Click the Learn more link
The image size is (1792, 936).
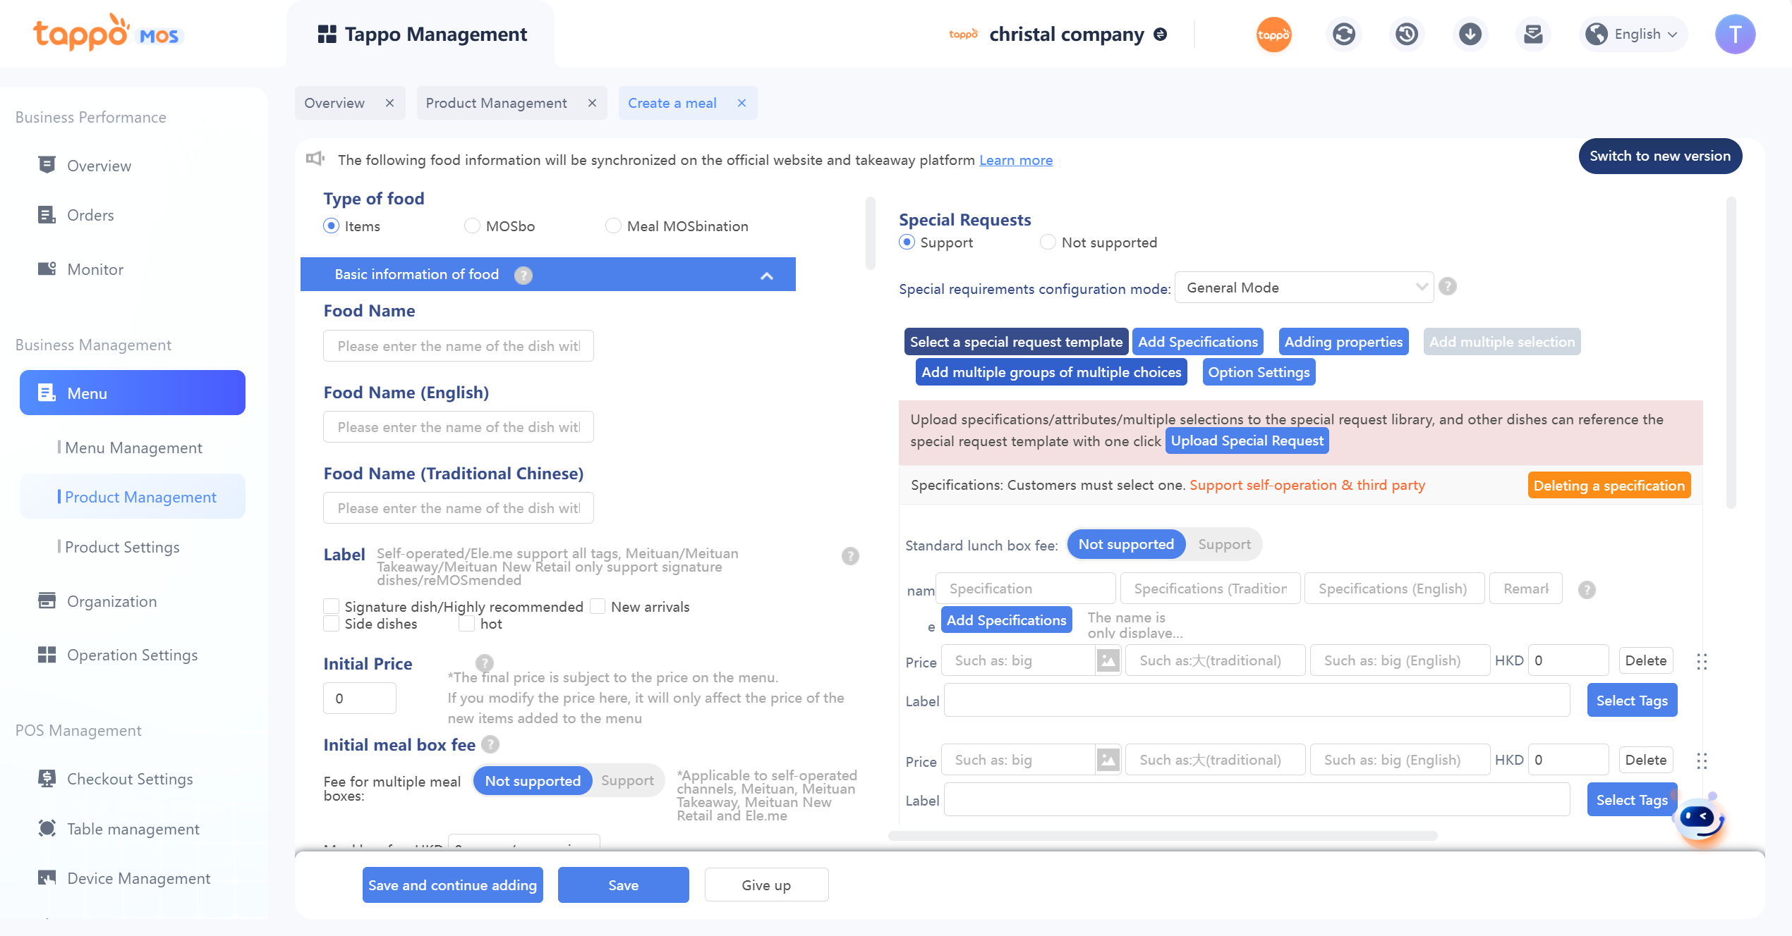click(1015, 160)
